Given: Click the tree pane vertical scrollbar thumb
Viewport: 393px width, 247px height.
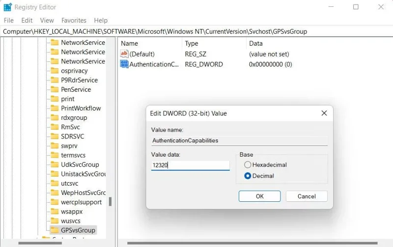Looking at the screenshot, I should (110, 201).
